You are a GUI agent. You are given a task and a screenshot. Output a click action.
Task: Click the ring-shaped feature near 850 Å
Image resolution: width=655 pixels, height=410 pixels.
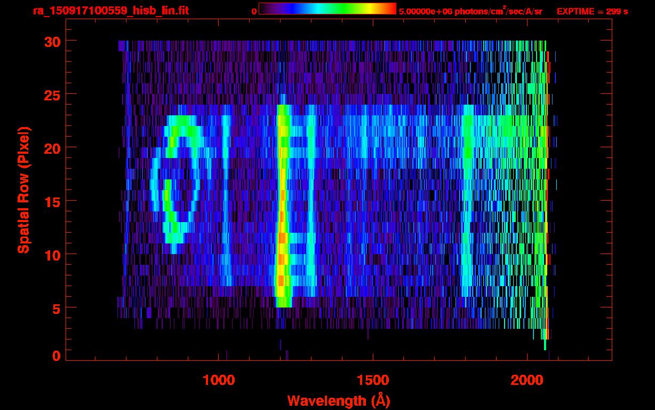(x=178, y=179)
